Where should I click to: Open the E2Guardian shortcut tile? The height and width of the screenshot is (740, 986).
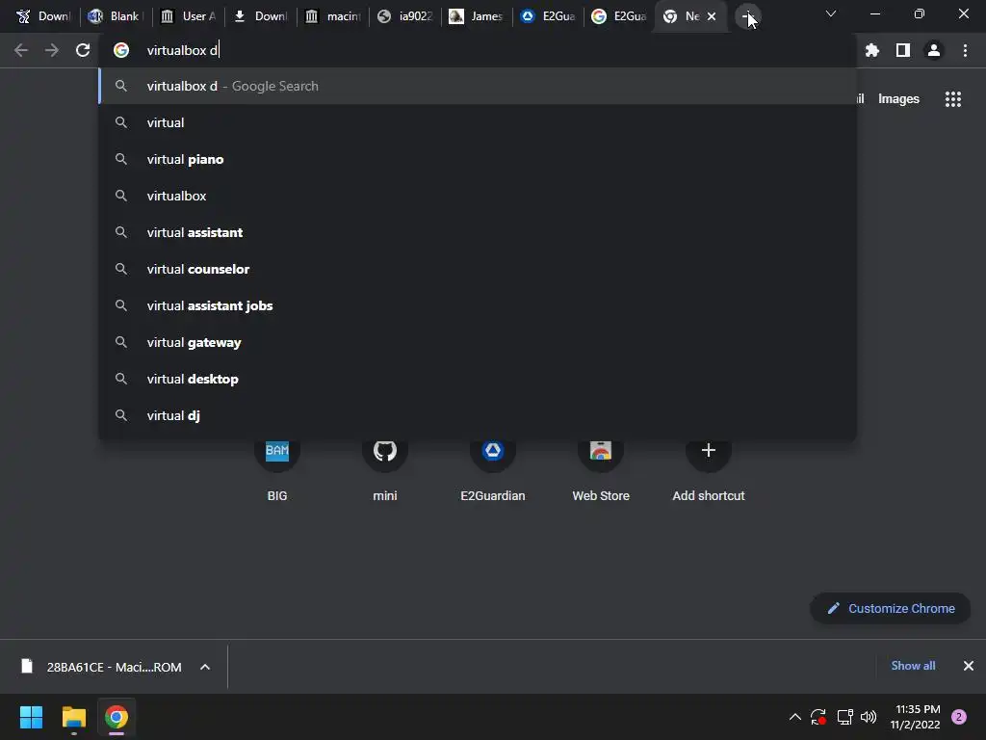[492, 468]
